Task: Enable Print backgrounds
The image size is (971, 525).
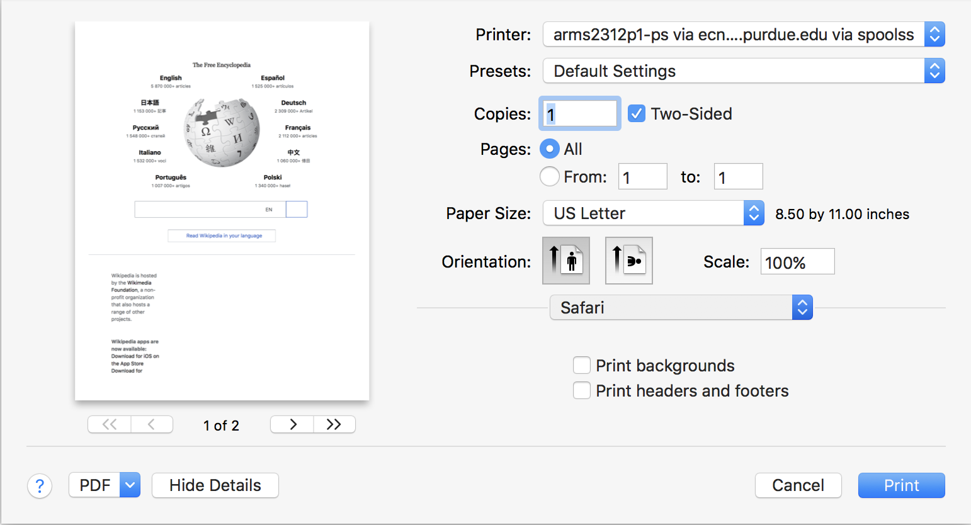Action: (x=582, y=366)
